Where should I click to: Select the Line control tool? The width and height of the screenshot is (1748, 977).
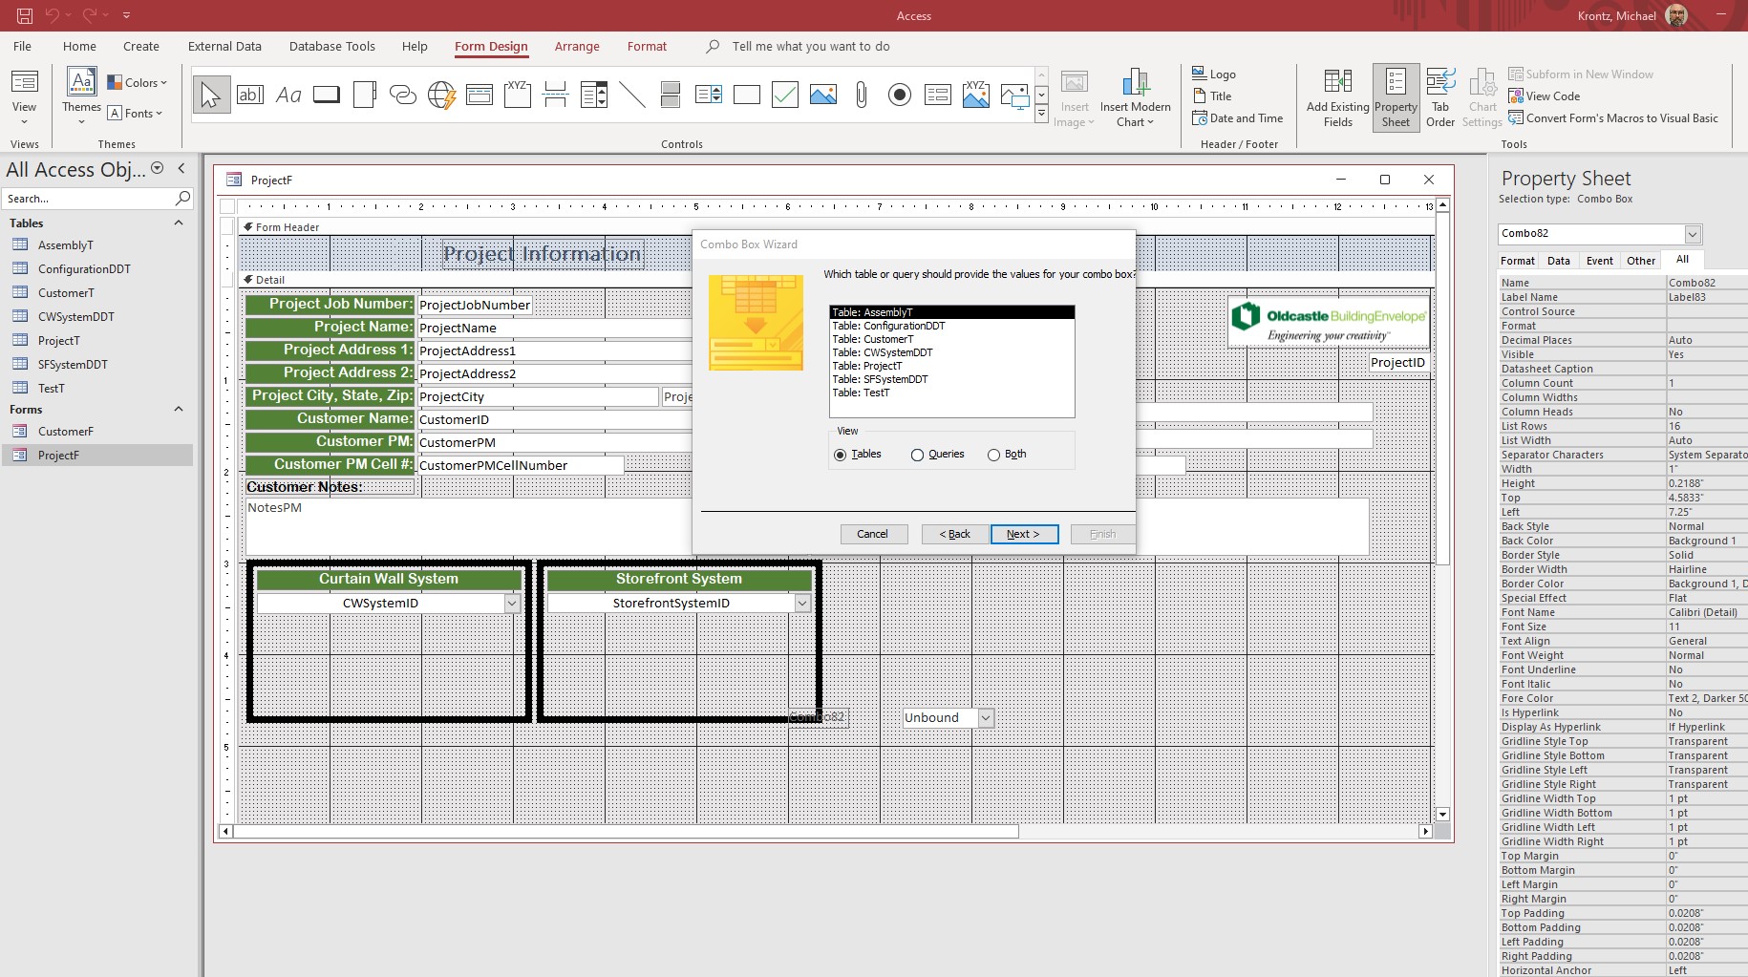point(631,95)
